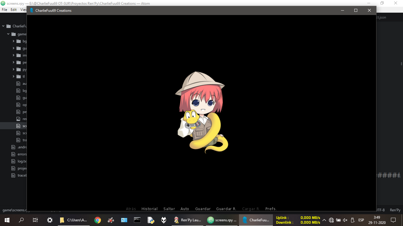Click Guardar in the game quick menu
403x226 pixels.
coord(203,209)
